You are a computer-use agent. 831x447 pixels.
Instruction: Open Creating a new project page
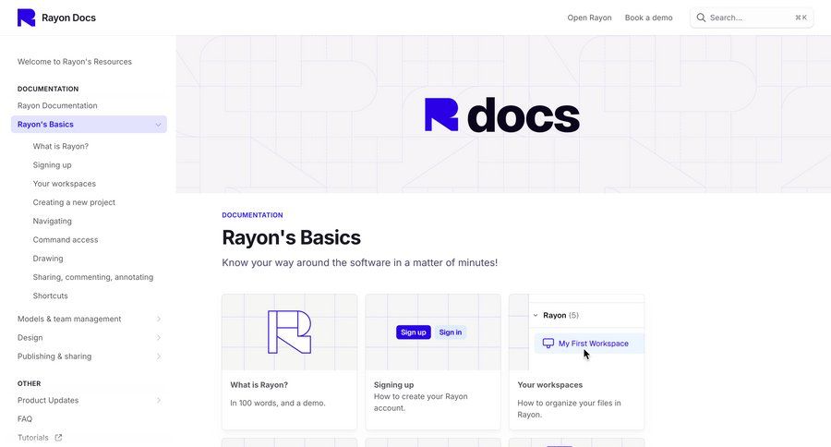click(x=74, y=202)
